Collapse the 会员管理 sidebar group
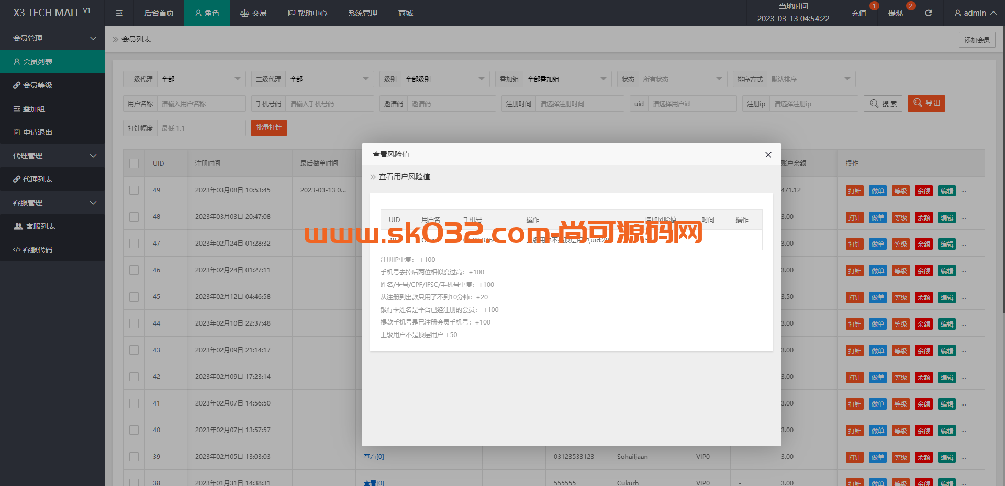Screen dimensions: 1005x486 pos(52,38)
